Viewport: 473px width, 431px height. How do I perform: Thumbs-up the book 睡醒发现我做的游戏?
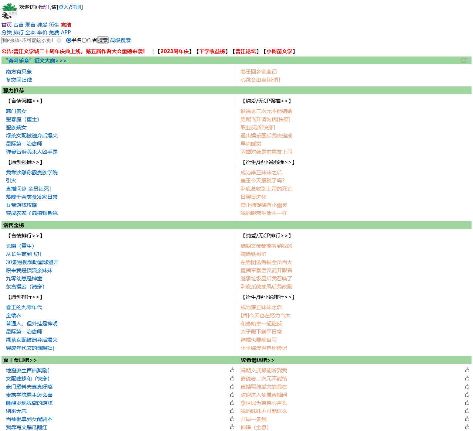click(x=232, y=403)
